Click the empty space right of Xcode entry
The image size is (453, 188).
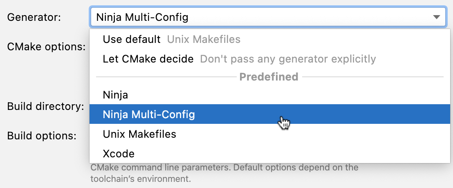[286, 154]
